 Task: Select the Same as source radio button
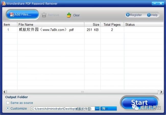(8, 103)
